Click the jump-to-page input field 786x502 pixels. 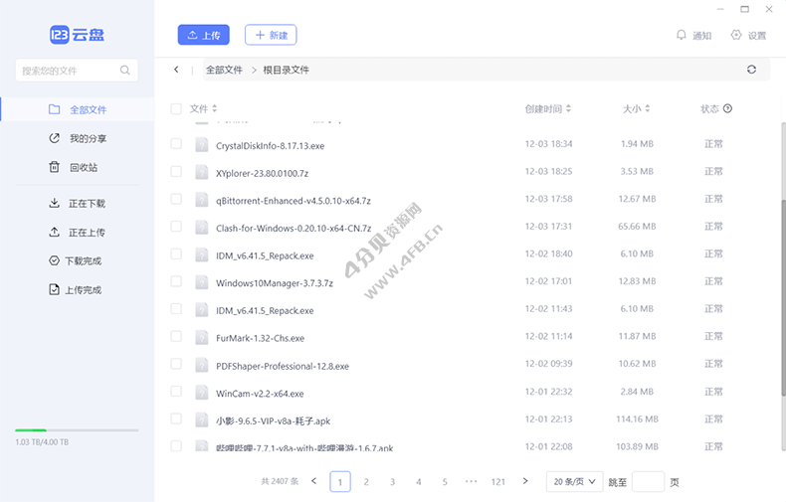pyautogui.click(x=648, y=482)
